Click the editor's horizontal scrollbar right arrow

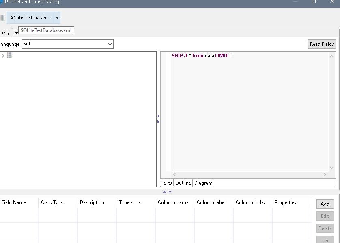point(325,174)
